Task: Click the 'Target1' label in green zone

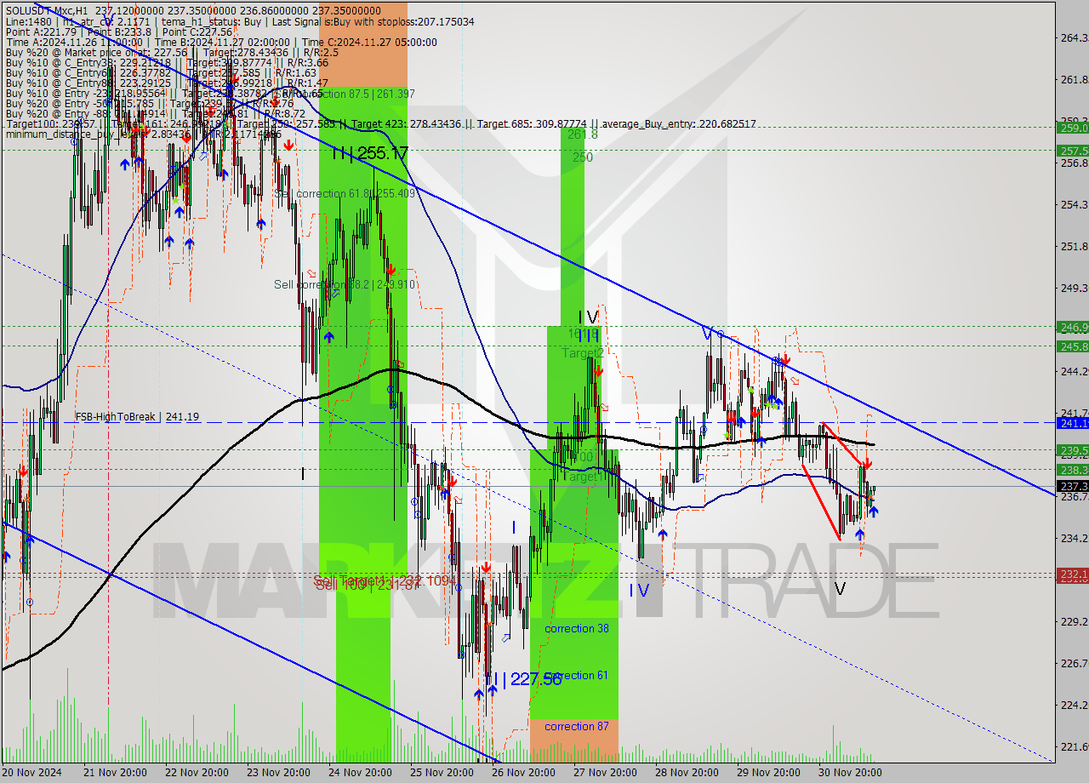Action: (583, 477)
